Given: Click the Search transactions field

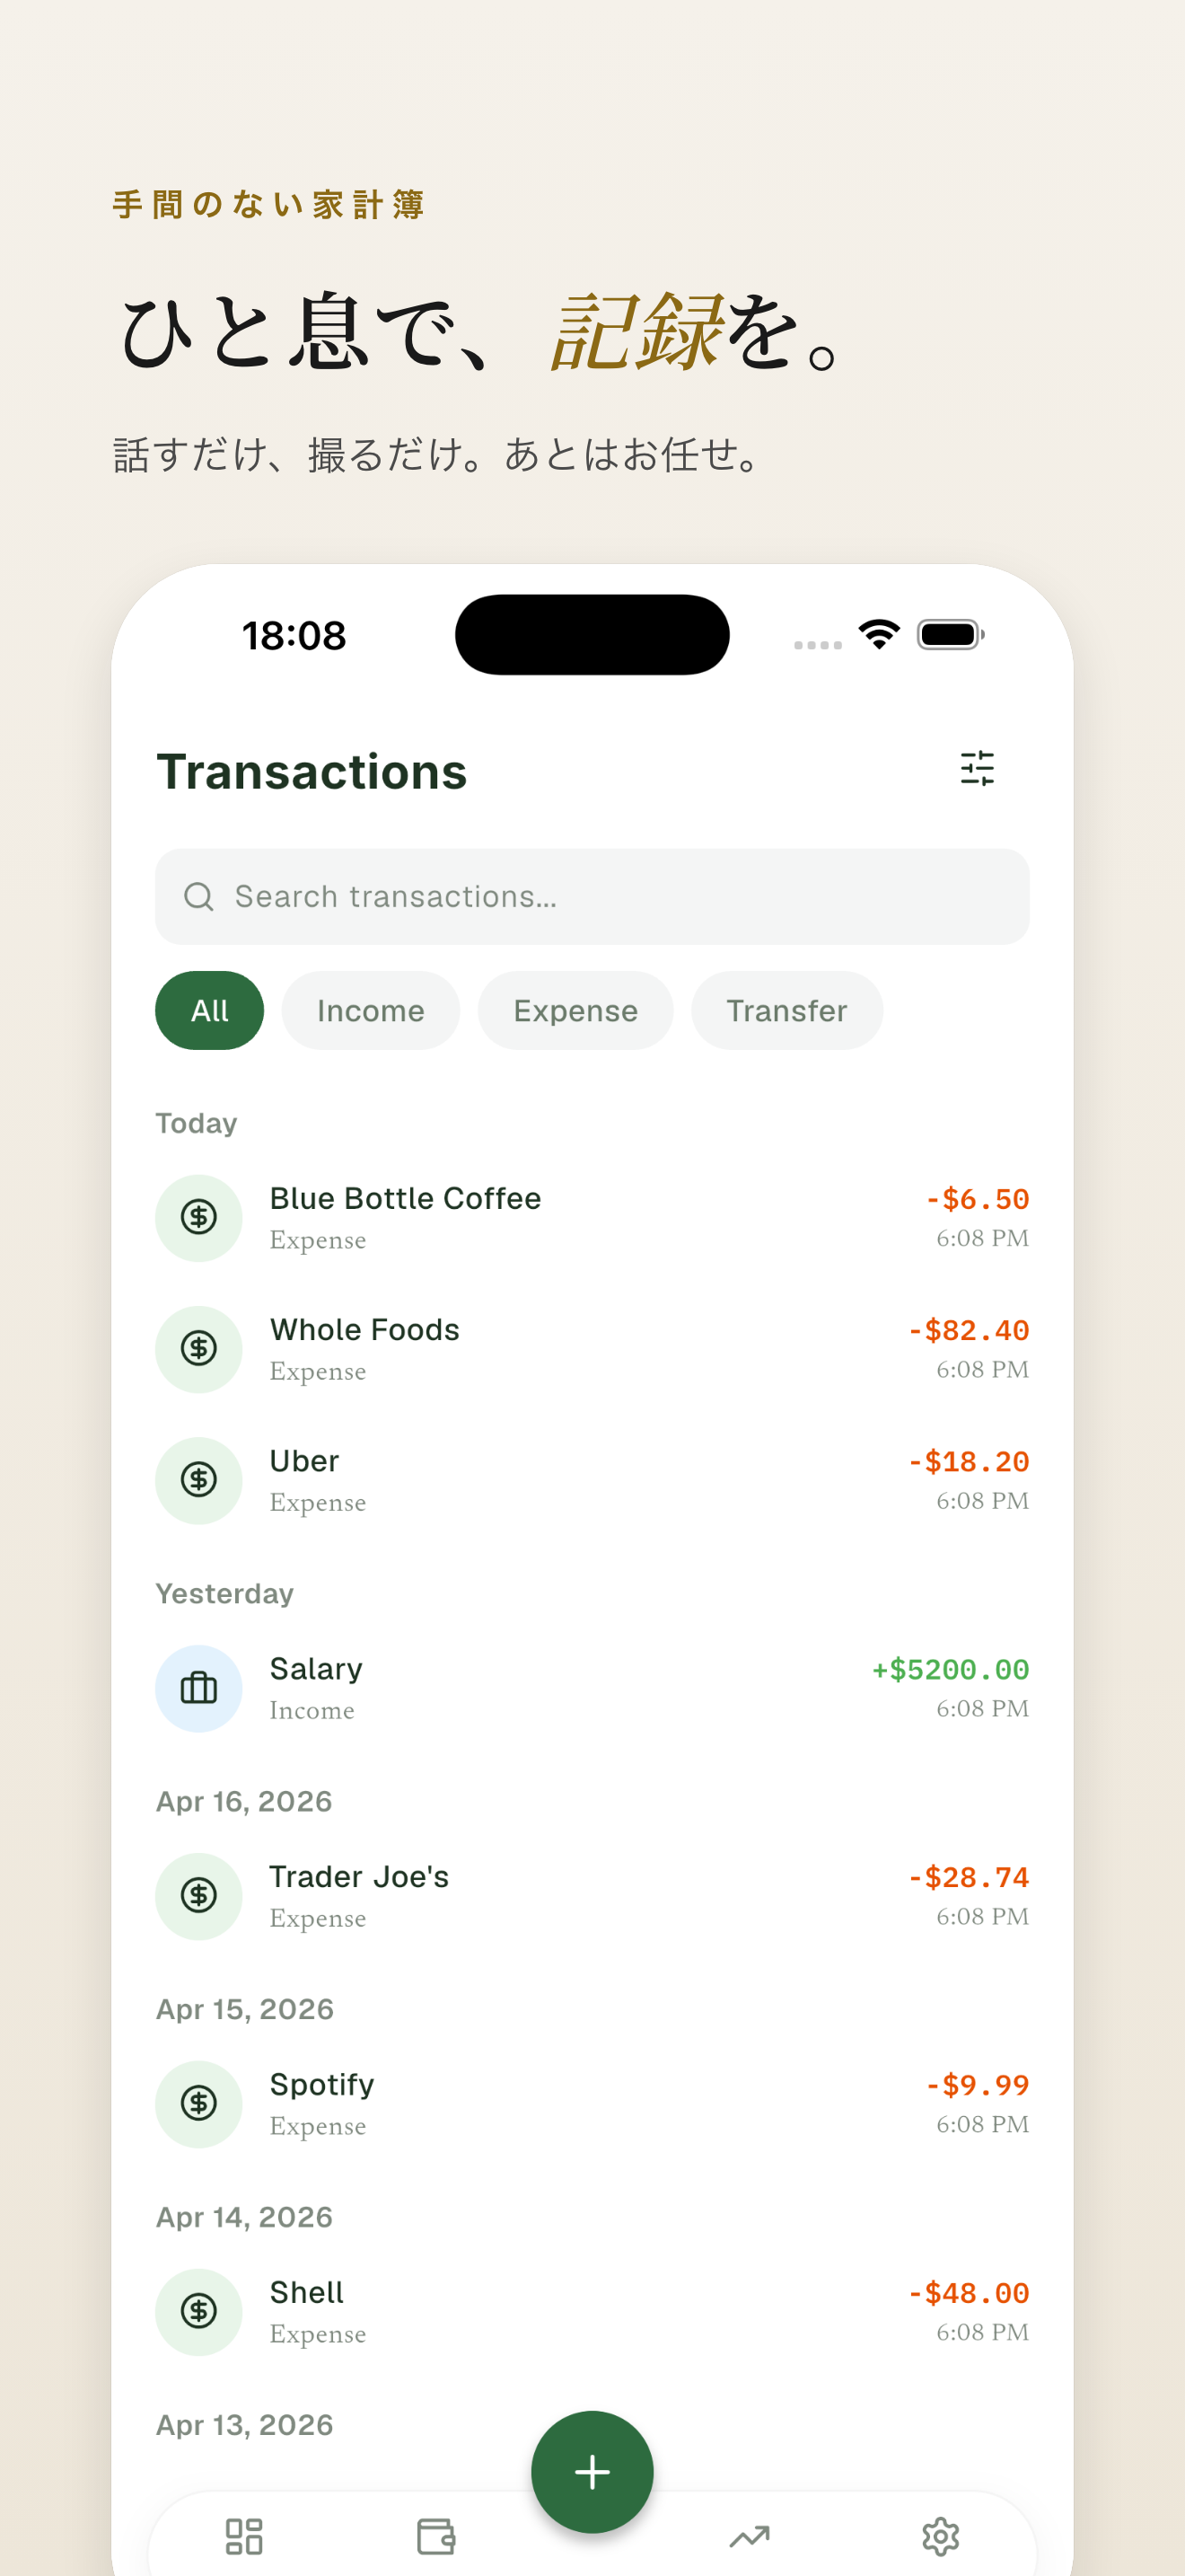Looking at the screenshot, I should 619,896.
